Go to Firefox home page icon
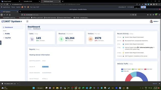The height and width of the screenshot is (90, 161). click(10, 15)
